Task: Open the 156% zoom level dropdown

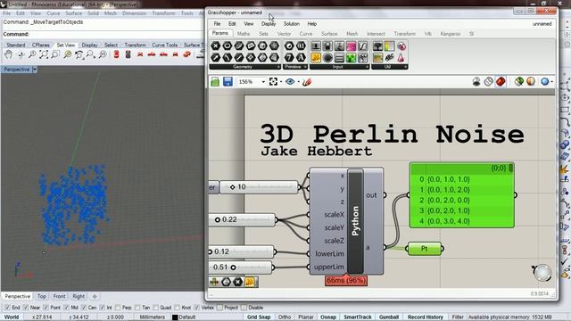Action: tap(263, 82)
